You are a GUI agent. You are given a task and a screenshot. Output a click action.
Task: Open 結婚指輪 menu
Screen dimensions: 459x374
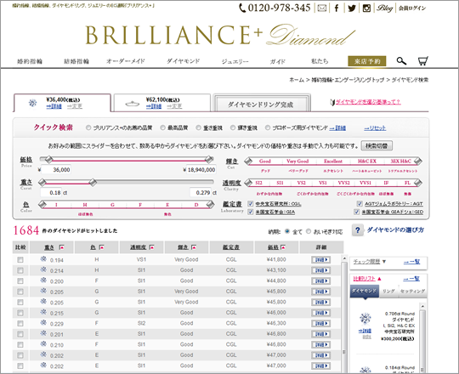(76, 61)
